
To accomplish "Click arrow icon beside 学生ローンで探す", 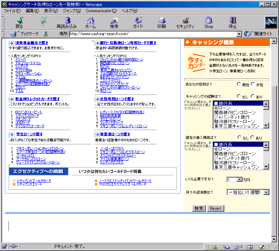I will click(12, 135).
